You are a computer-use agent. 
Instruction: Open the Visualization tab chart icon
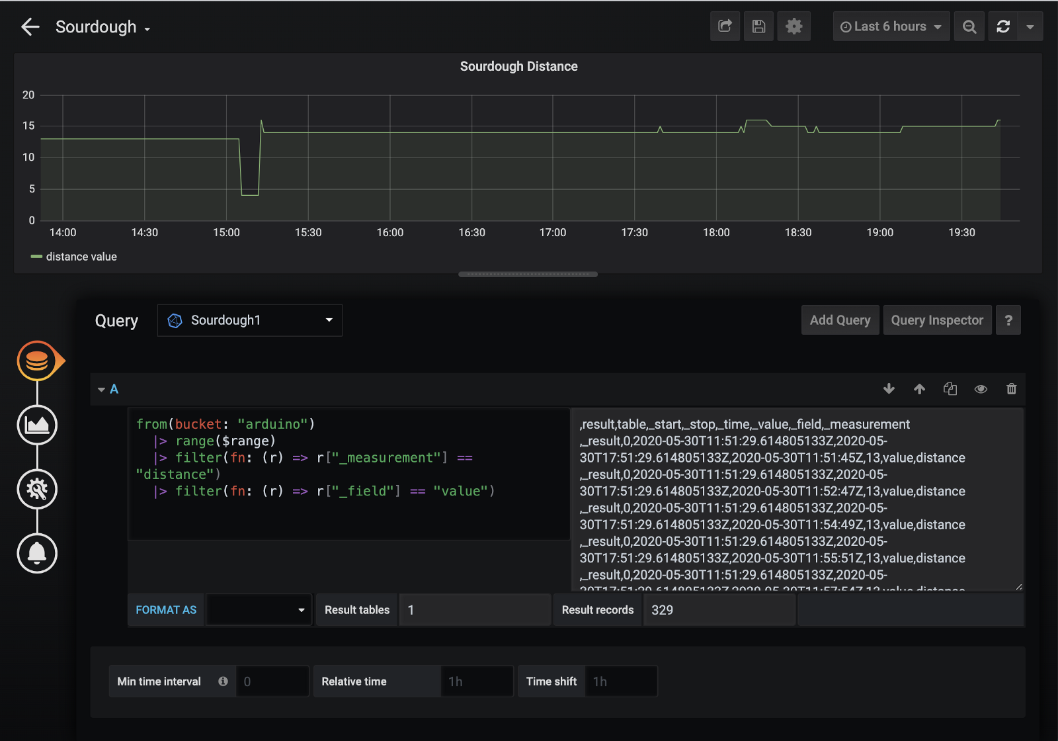[37, 425]
